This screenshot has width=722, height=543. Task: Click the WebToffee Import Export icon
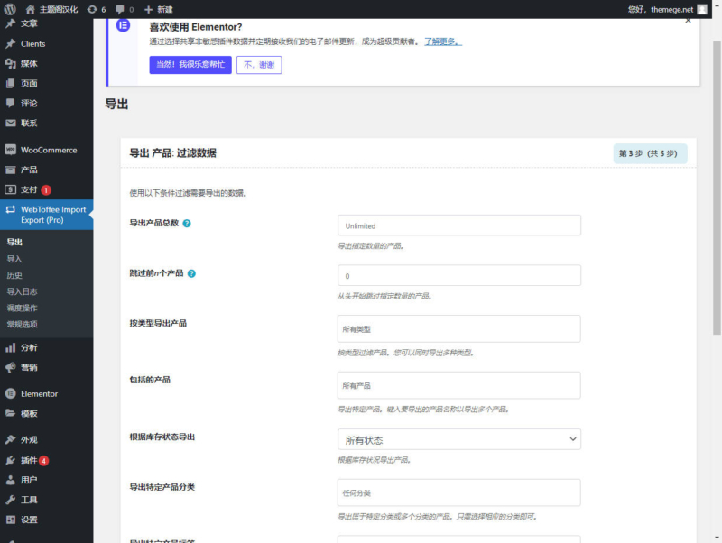click(x=10, y=209)
